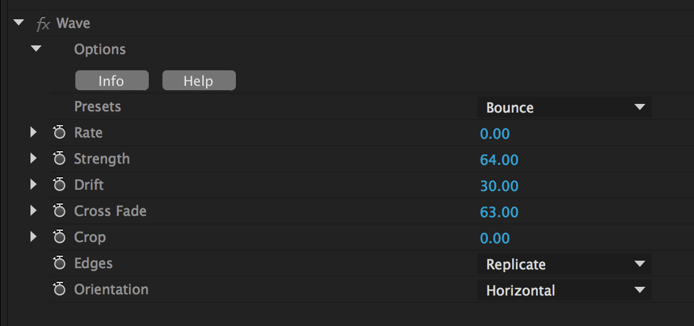Select the Wave effect name
694x326 pixels.
(x=73, y=24)
